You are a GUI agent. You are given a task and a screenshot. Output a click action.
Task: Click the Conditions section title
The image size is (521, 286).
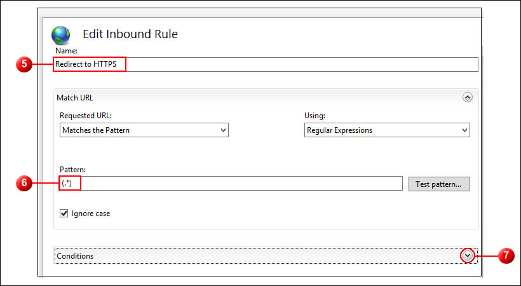(75, 256)
